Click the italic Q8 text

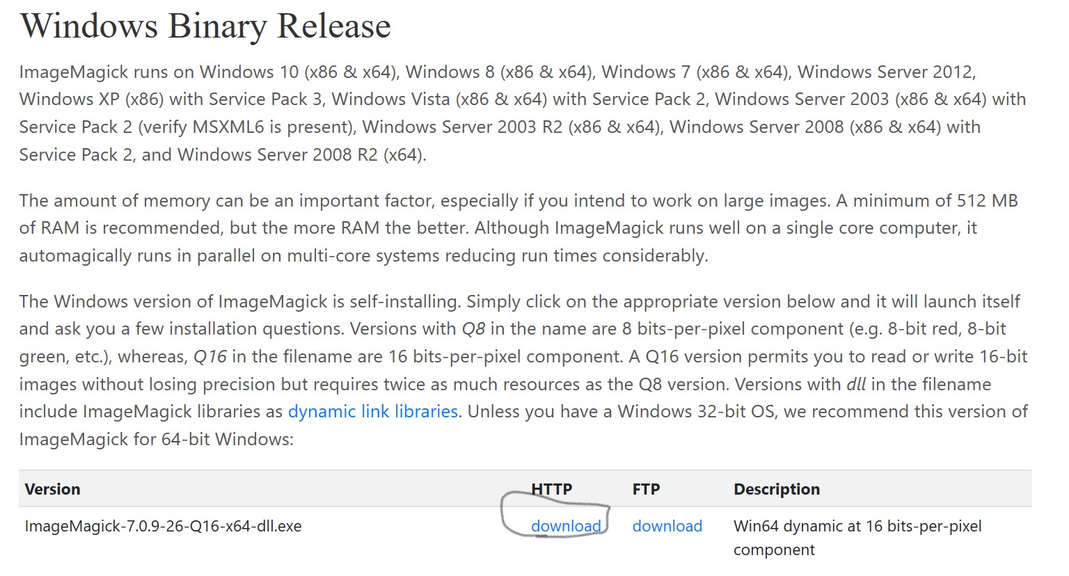[473, 329]
